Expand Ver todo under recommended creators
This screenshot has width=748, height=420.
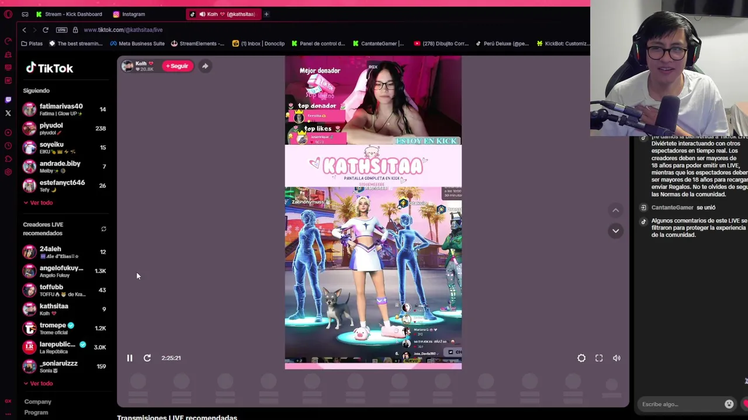pos(38,383)
